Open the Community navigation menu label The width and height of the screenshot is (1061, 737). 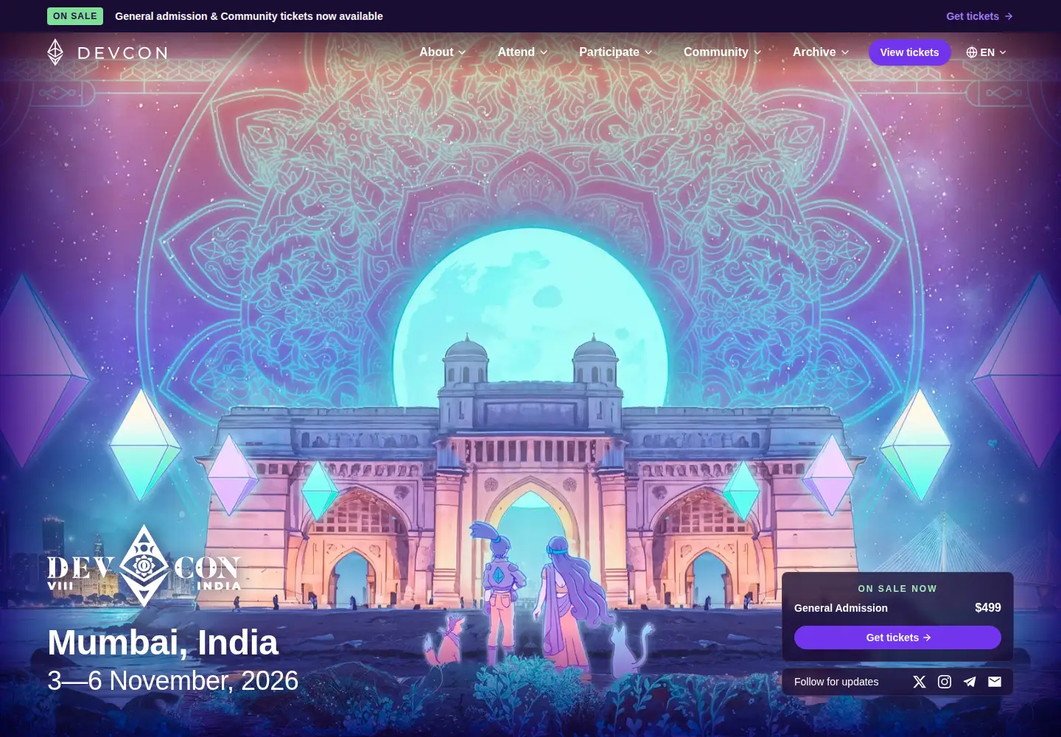(x=715, y=52)
